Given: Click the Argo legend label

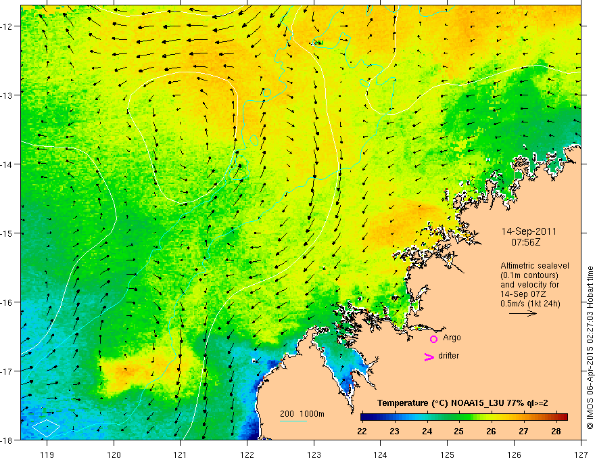Looking at the screenshot, I should click(x=452, y=338).
